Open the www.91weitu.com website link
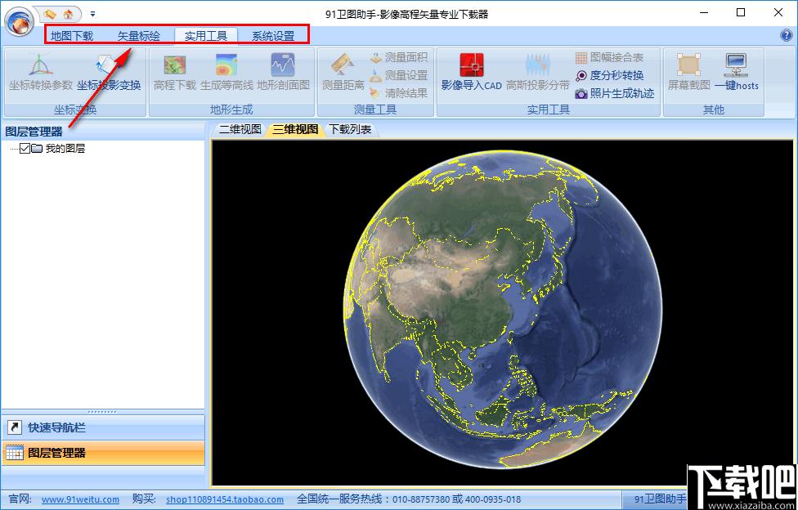This screenshot has width=798, height=510. pos(80,499)
